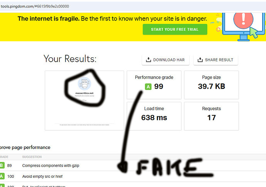The width and height of the screenshot is (266, 187).
Task: Expand the Put JavaScript at bottom row
Action: 133,185
